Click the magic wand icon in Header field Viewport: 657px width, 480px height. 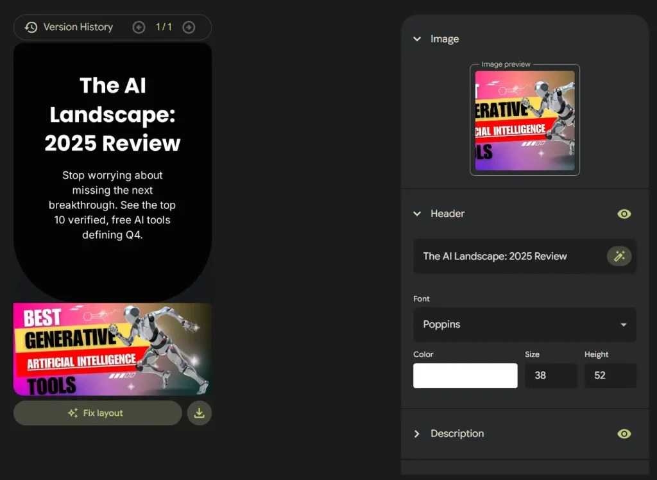(619, 256)
